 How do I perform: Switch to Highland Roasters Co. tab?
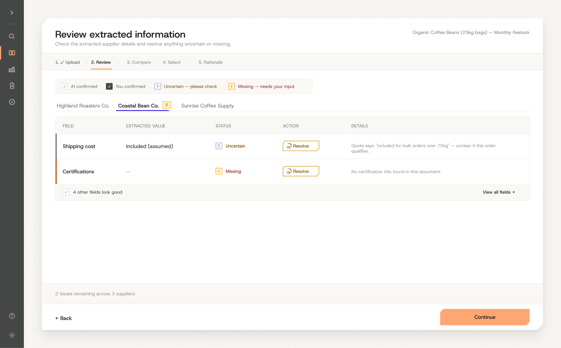coord(83,106)
